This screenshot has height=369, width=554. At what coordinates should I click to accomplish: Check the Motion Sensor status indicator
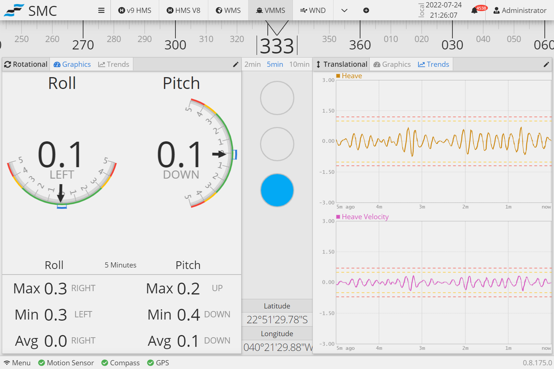[66, 363]
